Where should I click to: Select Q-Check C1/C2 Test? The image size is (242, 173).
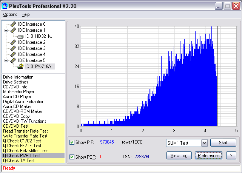tap(33, 141)
